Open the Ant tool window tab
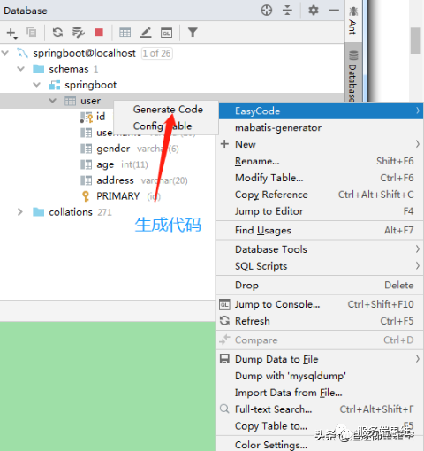The image size is (424, 451). (352, 21)
